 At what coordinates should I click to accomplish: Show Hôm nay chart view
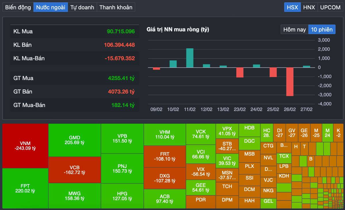[294, 29]
